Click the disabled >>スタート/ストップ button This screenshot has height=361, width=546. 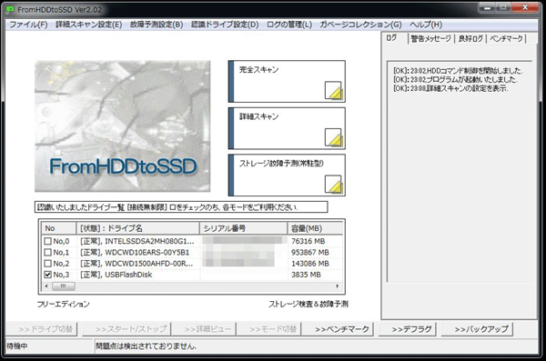[x=126, y=329]
